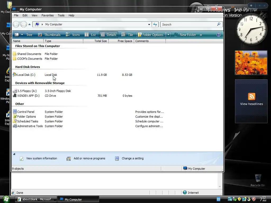Open the Tools menu

(x=61, y=15)
